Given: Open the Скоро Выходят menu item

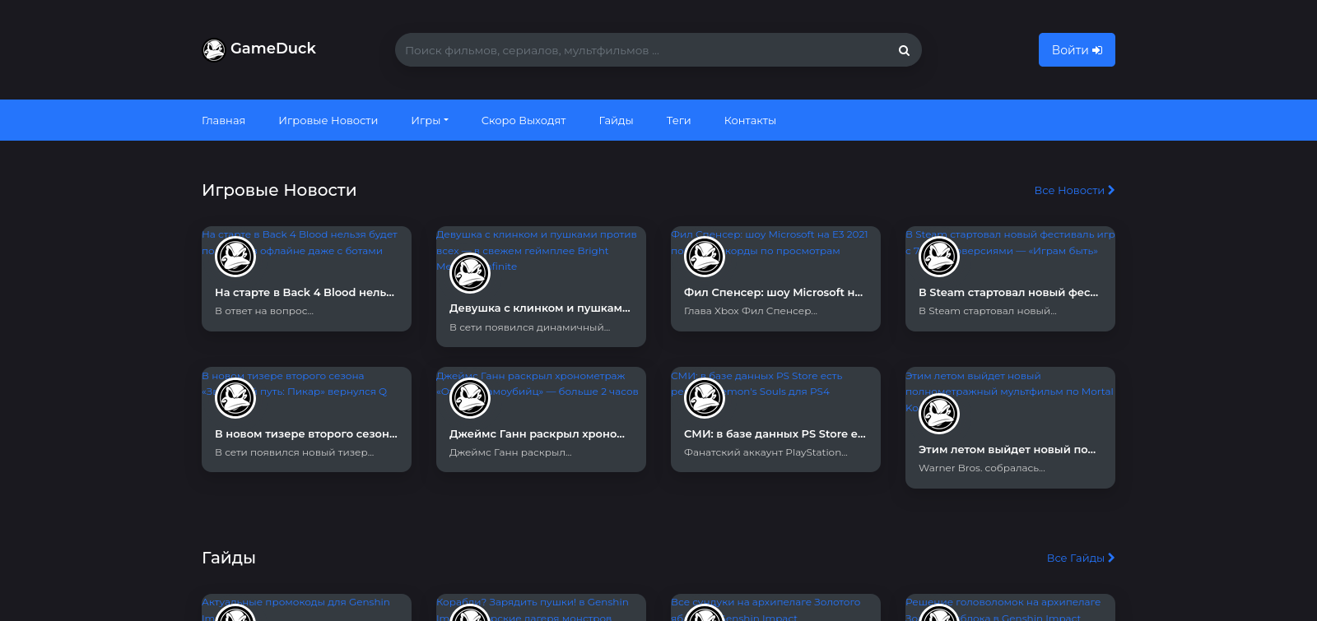Looking at the screenshot, I should pyautogui.click(x=524, y=120).
